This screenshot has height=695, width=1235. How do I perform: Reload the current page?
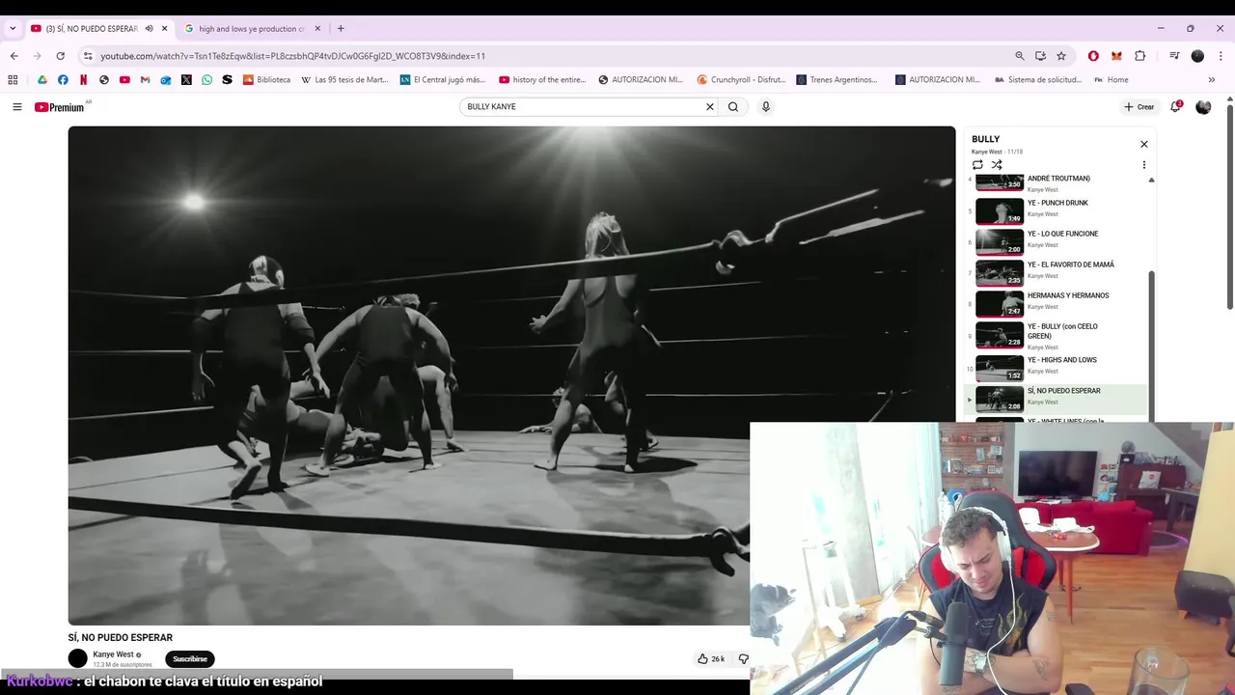[x=60, y=56]
